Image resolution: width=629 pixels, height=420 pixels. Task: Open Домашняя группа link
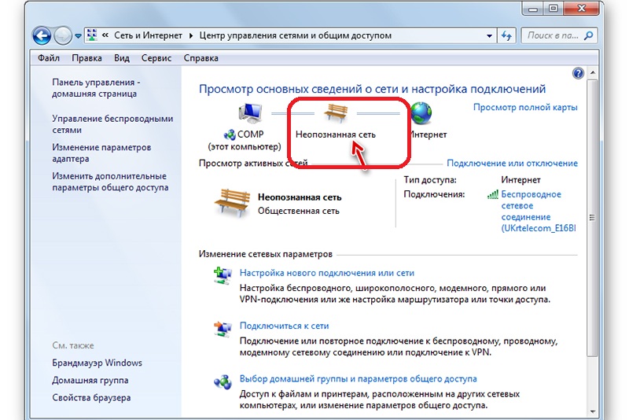coord(90,381)
